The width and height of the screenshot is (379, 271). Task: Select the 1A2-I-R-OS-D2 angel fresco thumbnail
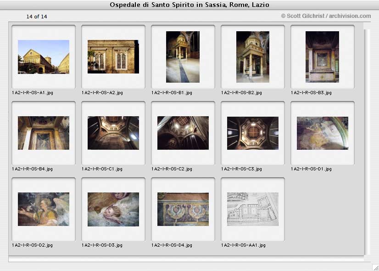coord(44,209)
